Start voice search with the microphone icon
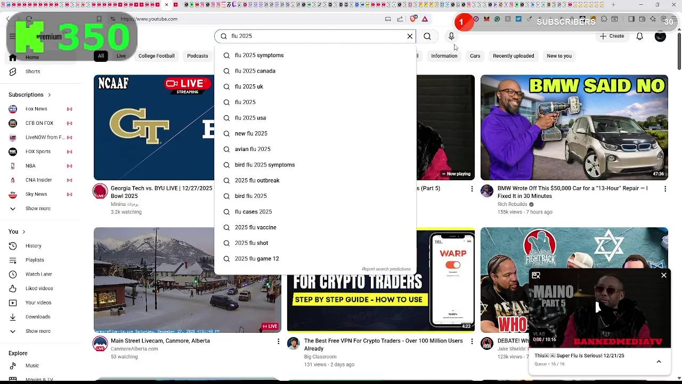The image size is (682, 384). click(451, 36)
